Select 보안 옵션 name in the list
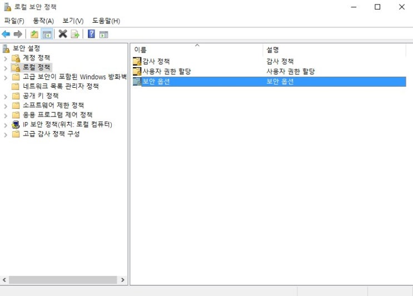 point(156,81)
